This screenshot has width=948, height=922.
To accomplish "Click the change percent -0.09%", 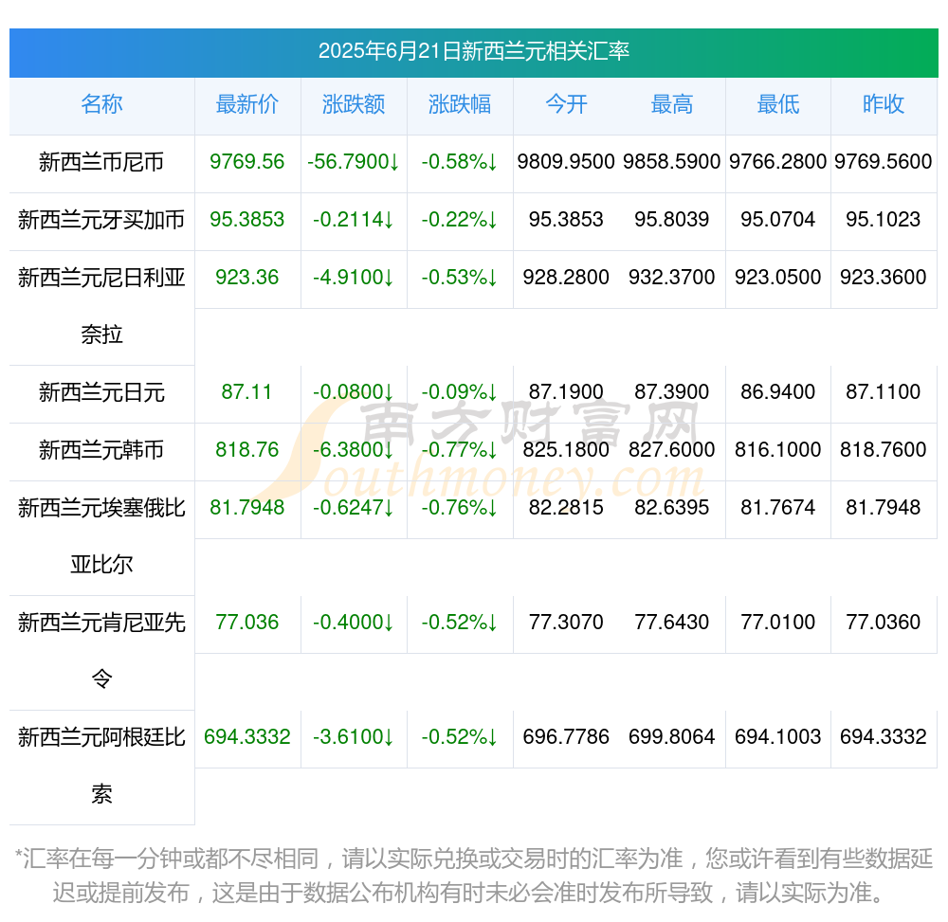I will point(460,392).
